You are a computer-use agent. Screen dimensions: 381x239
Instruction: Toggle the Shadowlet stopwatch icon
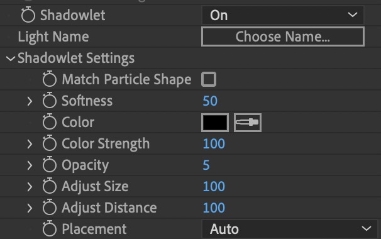tap(28, 15)
